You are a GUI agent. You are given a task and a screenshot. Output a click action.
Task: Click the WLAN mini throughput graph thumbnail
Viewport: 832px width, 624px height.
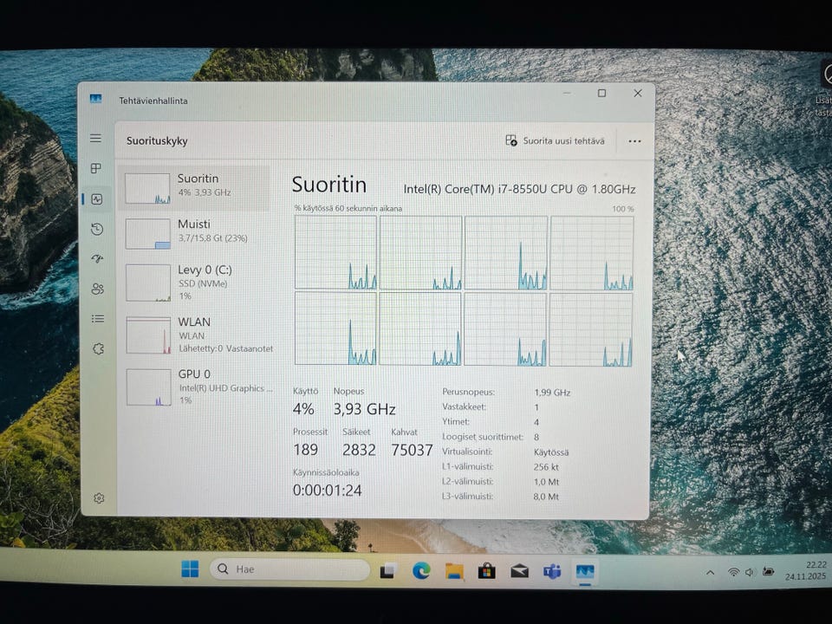click(148, 335)
